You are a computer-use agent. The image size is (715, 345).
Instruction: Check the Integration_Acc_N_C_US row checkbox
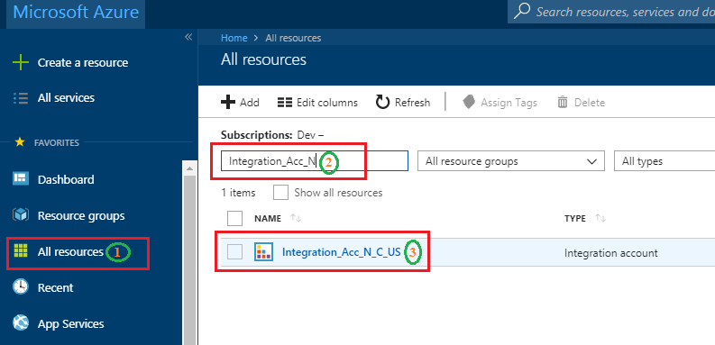point(234,251)
